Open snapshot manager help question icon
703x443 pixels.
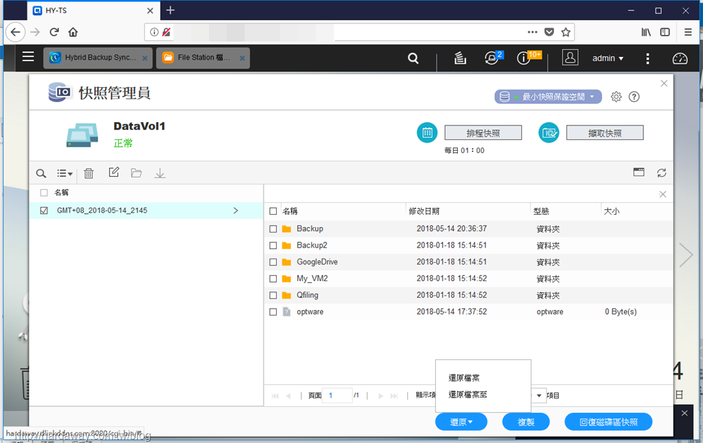pyautogui.click(x=634, y=97)
